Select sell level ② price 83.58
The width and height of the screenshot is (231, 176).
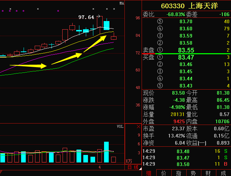coord(186,43)
